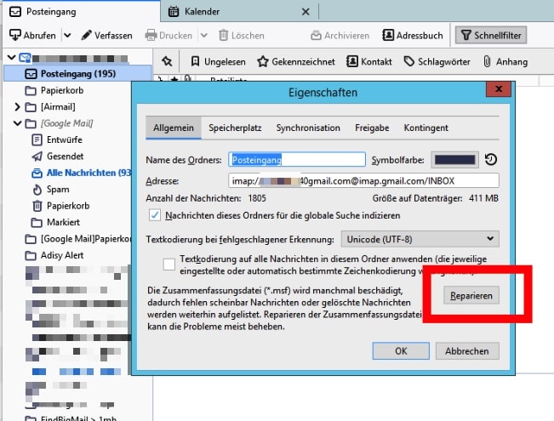The height and width of the screenshot is (421, 554).
Task: Enable Textkodierung for all messages checkbox
Action: coord(169,264)
